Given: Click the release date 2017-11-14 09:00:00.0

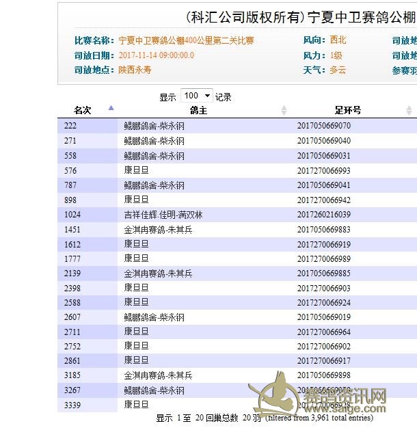Looking at the screenshot, I should pos(156,55).
